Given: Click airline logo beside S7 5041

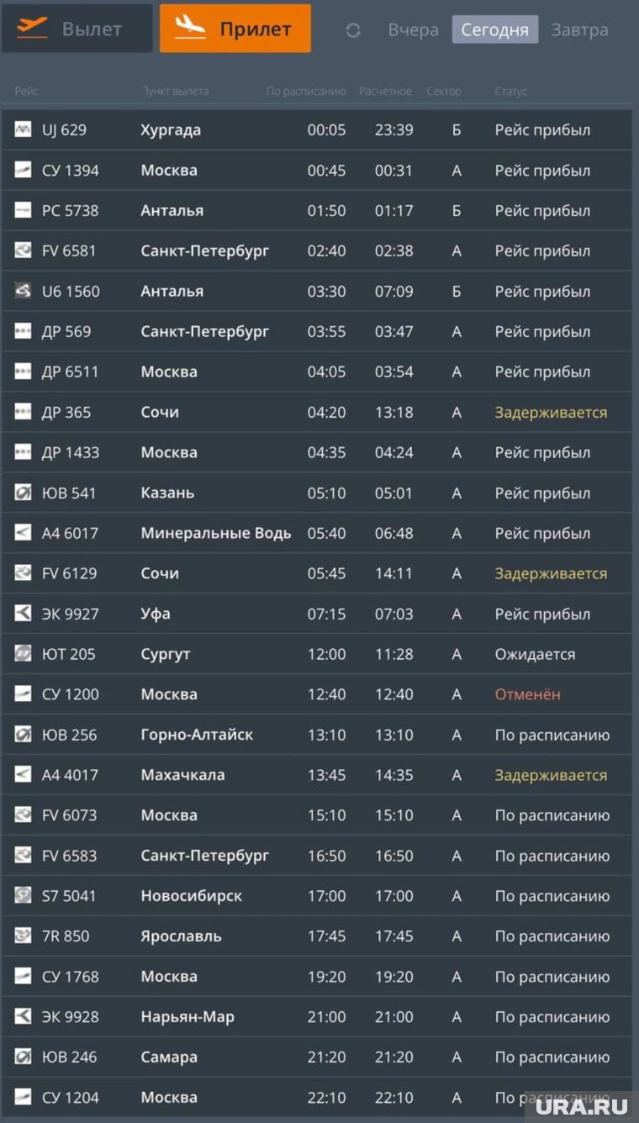Looking at the screenshot, I should [23, 896].
